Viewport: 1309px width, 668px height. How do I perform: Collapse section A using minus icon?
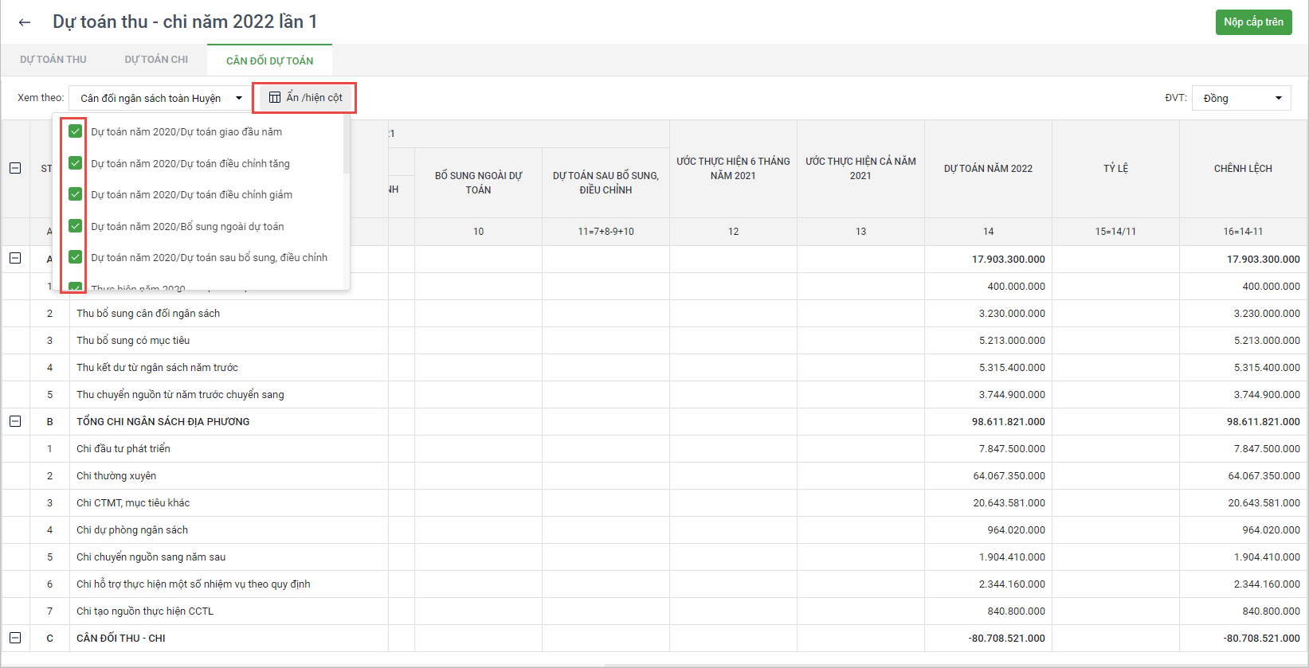click(15, 259)
